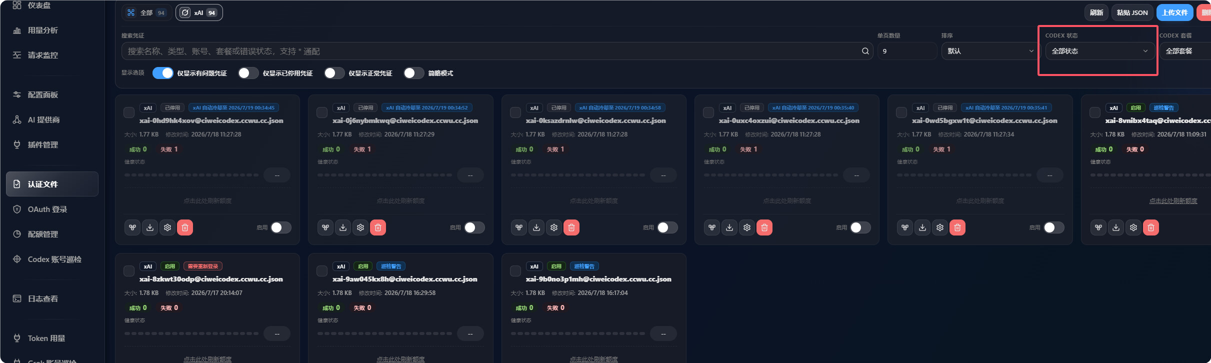Screen dimensions: 1211x363
Task: Click the magnifier icon in the search box
Action: [865, 51]
